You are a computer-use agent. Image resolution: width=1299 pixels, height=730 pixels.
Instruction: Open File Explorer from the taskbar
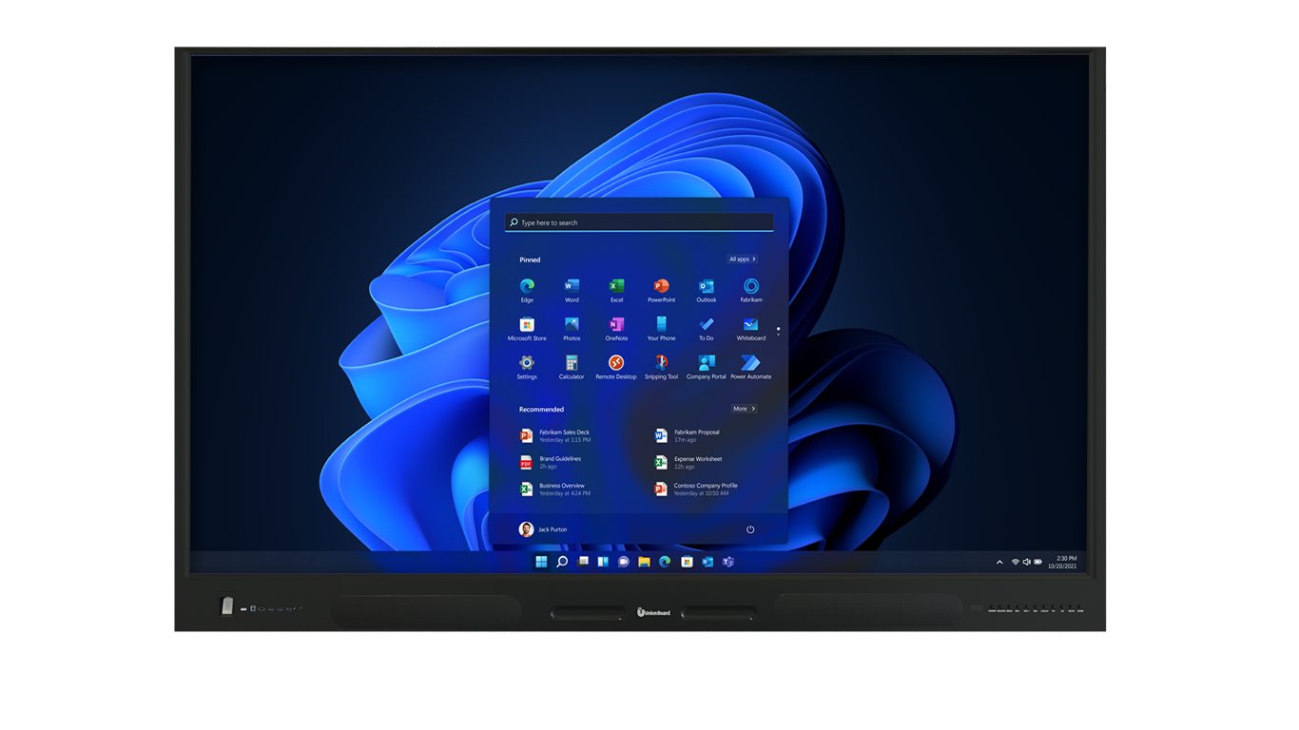644,562
